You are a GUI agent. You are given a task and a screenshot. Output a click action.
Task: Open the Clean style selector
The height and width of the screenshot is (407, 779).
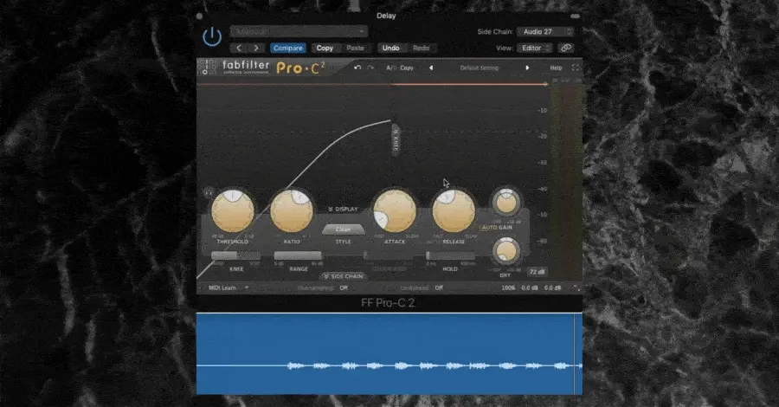[x=344, y=229]
